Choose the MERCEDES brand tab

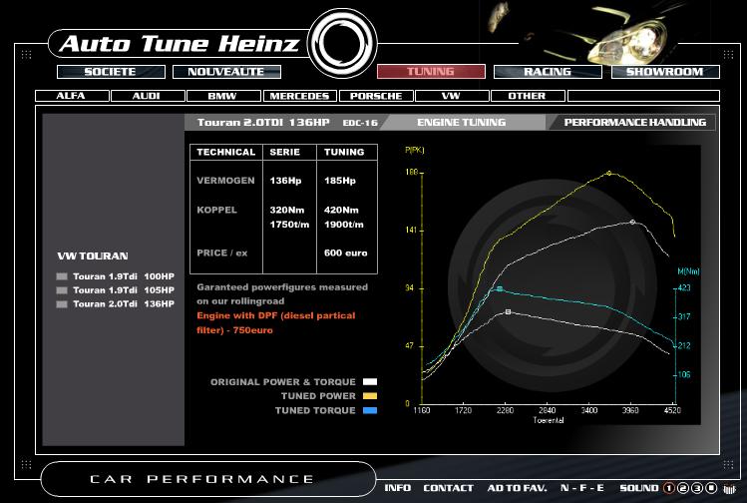tap(299, 96)
